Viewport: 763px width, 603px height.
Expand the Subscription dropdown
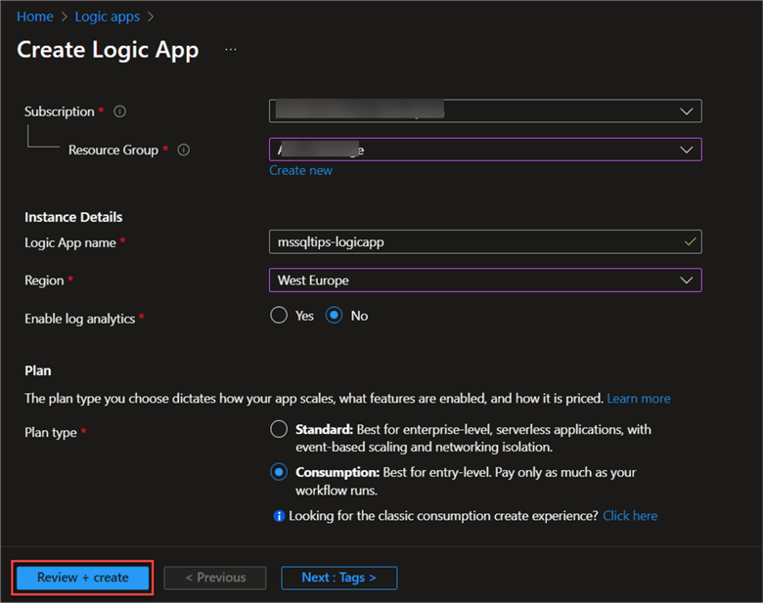[485, 111]
